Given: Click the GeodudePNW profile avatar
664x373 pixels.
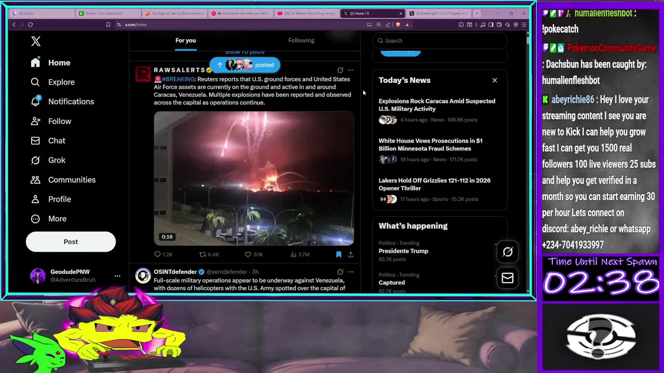Looking at the screenshot, I should pos(38,276).
